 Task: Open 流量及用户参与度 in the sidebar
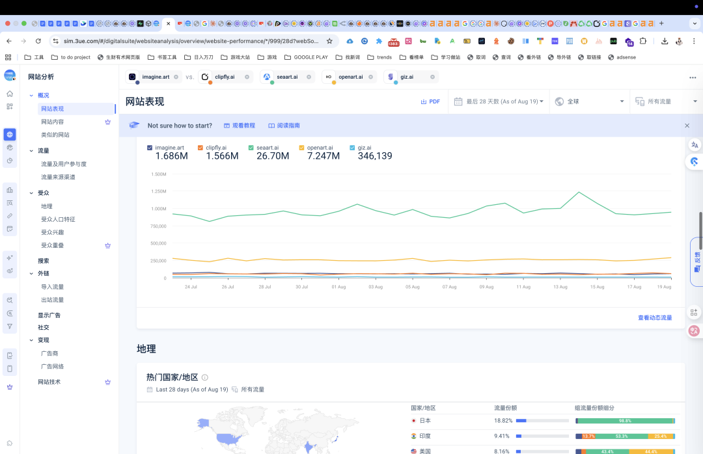(64, 164)
